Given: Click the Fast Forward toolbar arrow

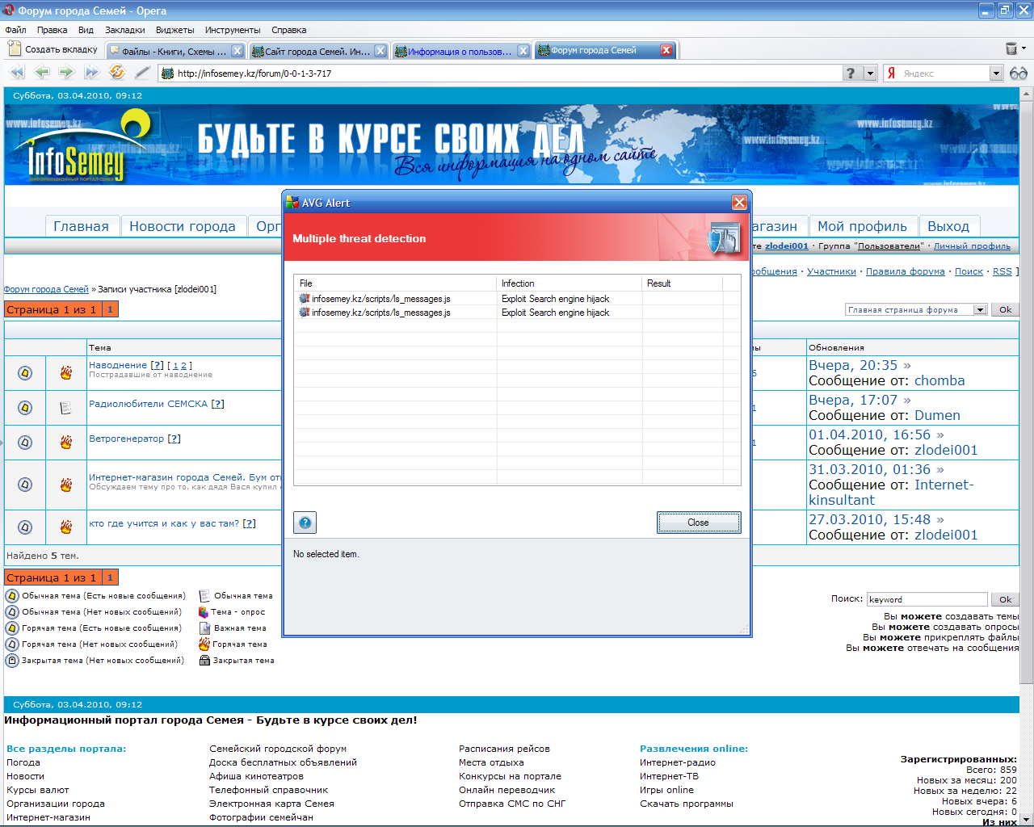Looking at the screenshot, I should [91, 73].
